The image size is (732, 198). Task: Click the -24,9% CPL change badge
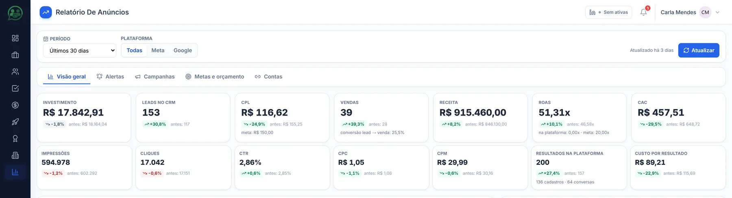[254, 124]
